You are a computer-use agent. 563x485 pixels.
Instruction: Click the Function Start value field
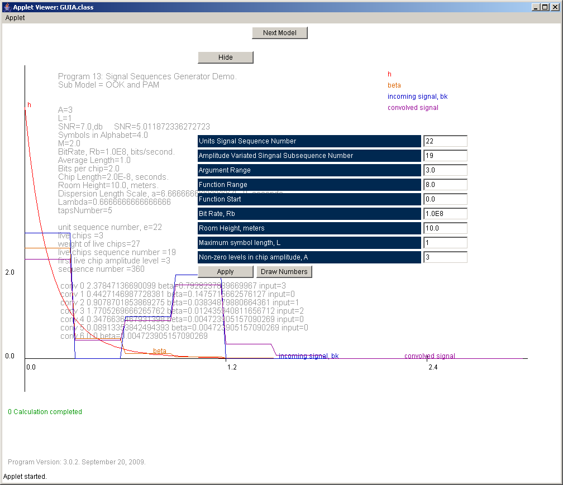coord(445,199)
